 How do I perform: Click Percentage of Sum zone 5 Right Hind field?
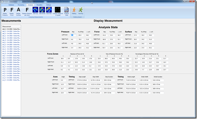165,70
